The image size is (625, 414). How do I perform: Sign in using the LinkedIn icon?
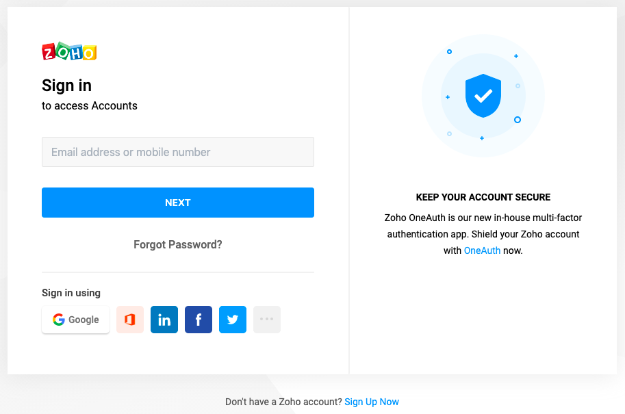coord(164,320)
